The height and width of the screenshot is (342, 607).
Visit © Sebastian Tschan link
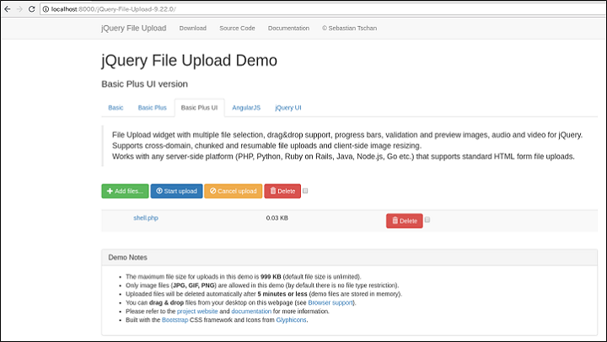(x=349, y=29)
